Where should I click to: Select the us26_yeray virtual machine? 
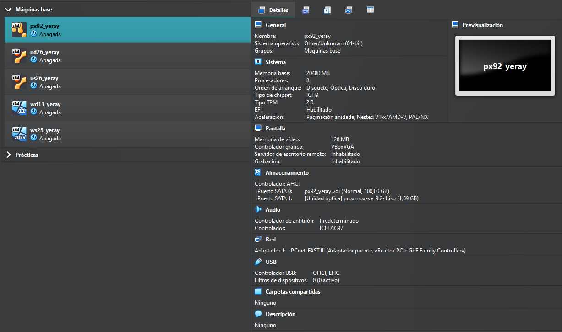tap(127, 82)
